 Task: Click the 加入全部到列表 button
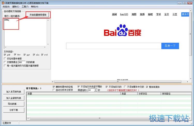point(14,98)
